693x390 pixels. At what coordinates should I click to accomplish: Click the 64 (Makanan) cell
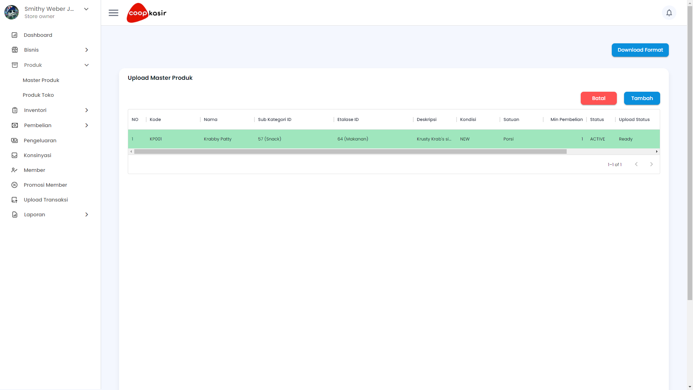click(x=374, y=139)
